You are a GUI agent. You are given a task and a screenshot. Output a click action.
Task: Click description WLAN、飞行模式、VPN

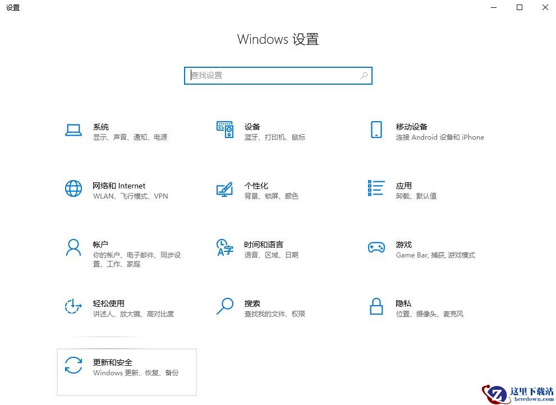coord(131,196)
